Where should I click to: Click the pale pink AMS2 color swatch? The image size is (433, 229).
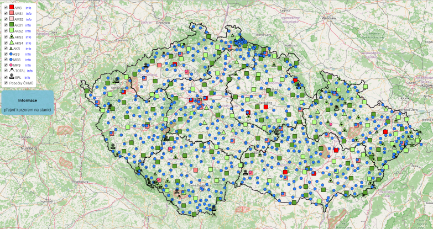tap(12, 19)
